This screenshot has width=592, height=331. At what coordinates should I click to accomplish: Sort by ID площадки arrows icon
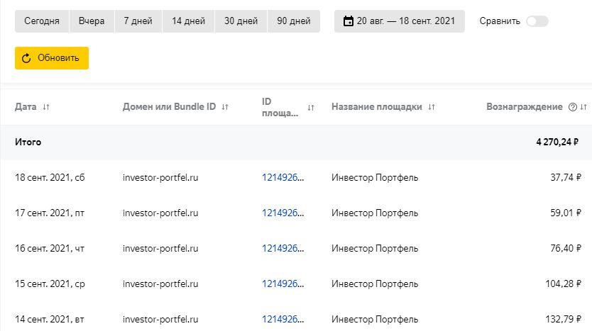click(x=311, y=108)
